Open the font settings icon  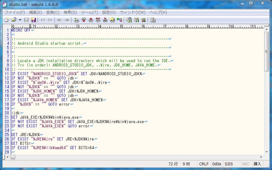pos(143,20)
